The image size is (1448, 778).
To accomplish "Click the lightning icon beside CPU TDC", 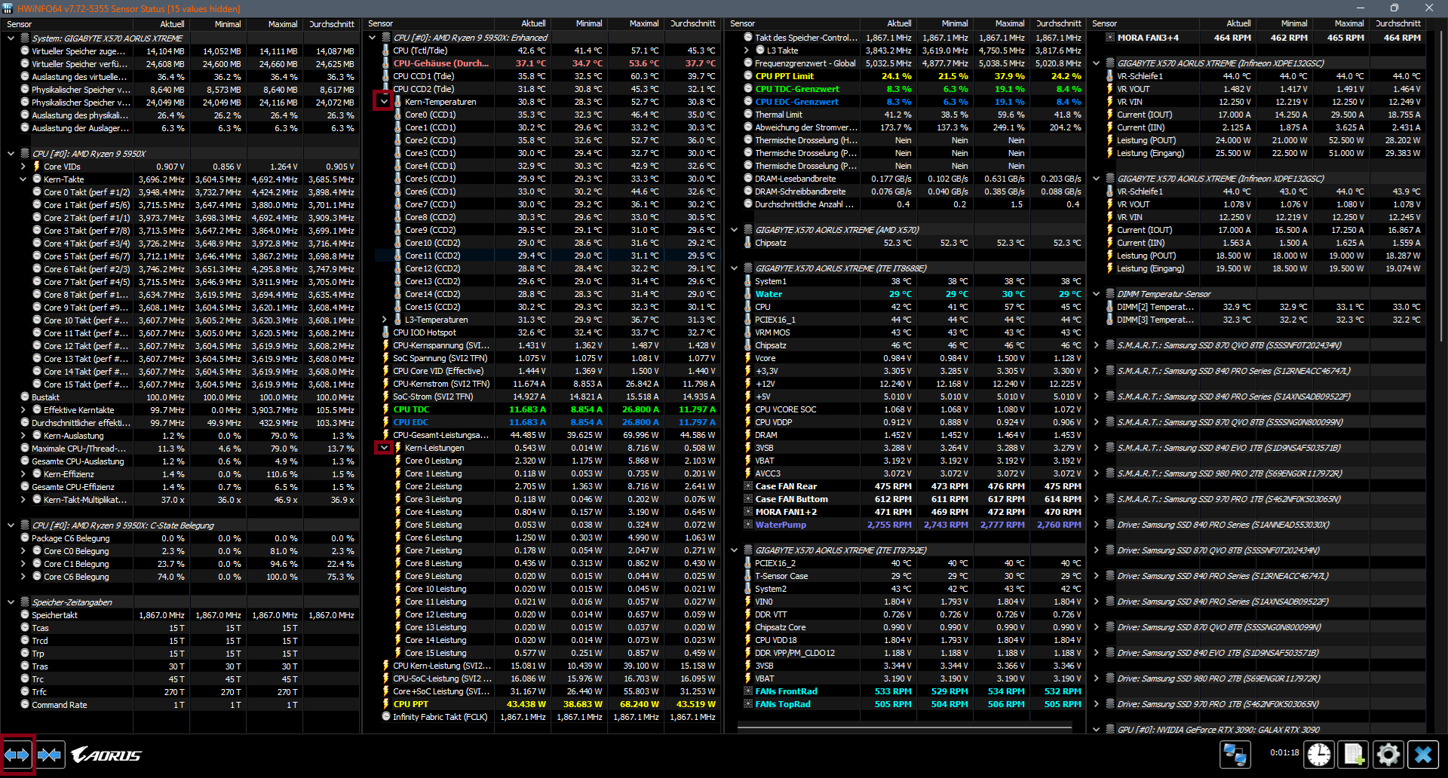I will click(385, 409).
